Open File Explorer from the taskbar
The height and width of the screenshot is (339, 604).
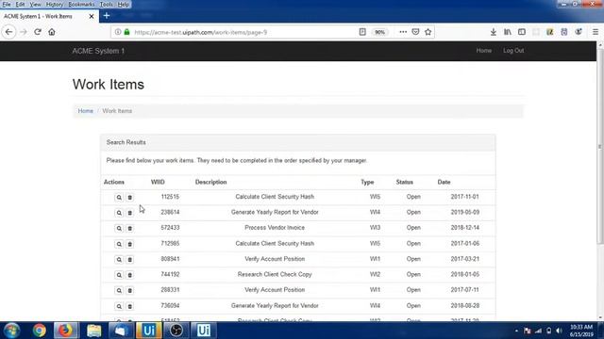click(93, 331)
